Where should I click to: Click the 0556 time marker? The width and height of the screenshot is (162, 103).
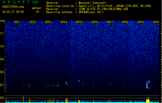(x=95, y=22)
